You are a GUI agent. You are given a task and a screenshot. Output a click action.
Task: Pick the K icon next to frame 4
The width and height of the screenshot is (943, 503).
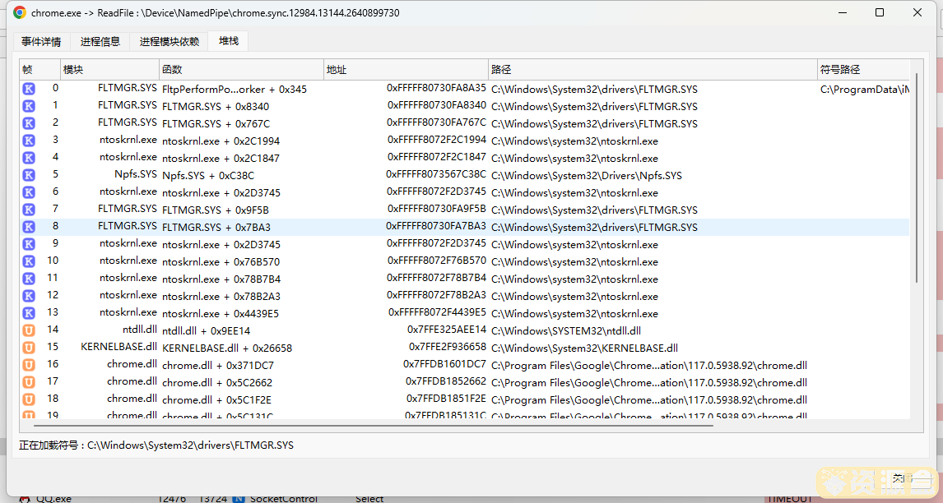click(x=29, y=158)
